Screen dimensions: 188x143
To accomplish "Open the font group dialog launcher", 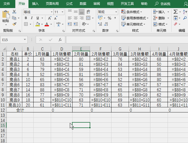I will [x=63, y=31].
